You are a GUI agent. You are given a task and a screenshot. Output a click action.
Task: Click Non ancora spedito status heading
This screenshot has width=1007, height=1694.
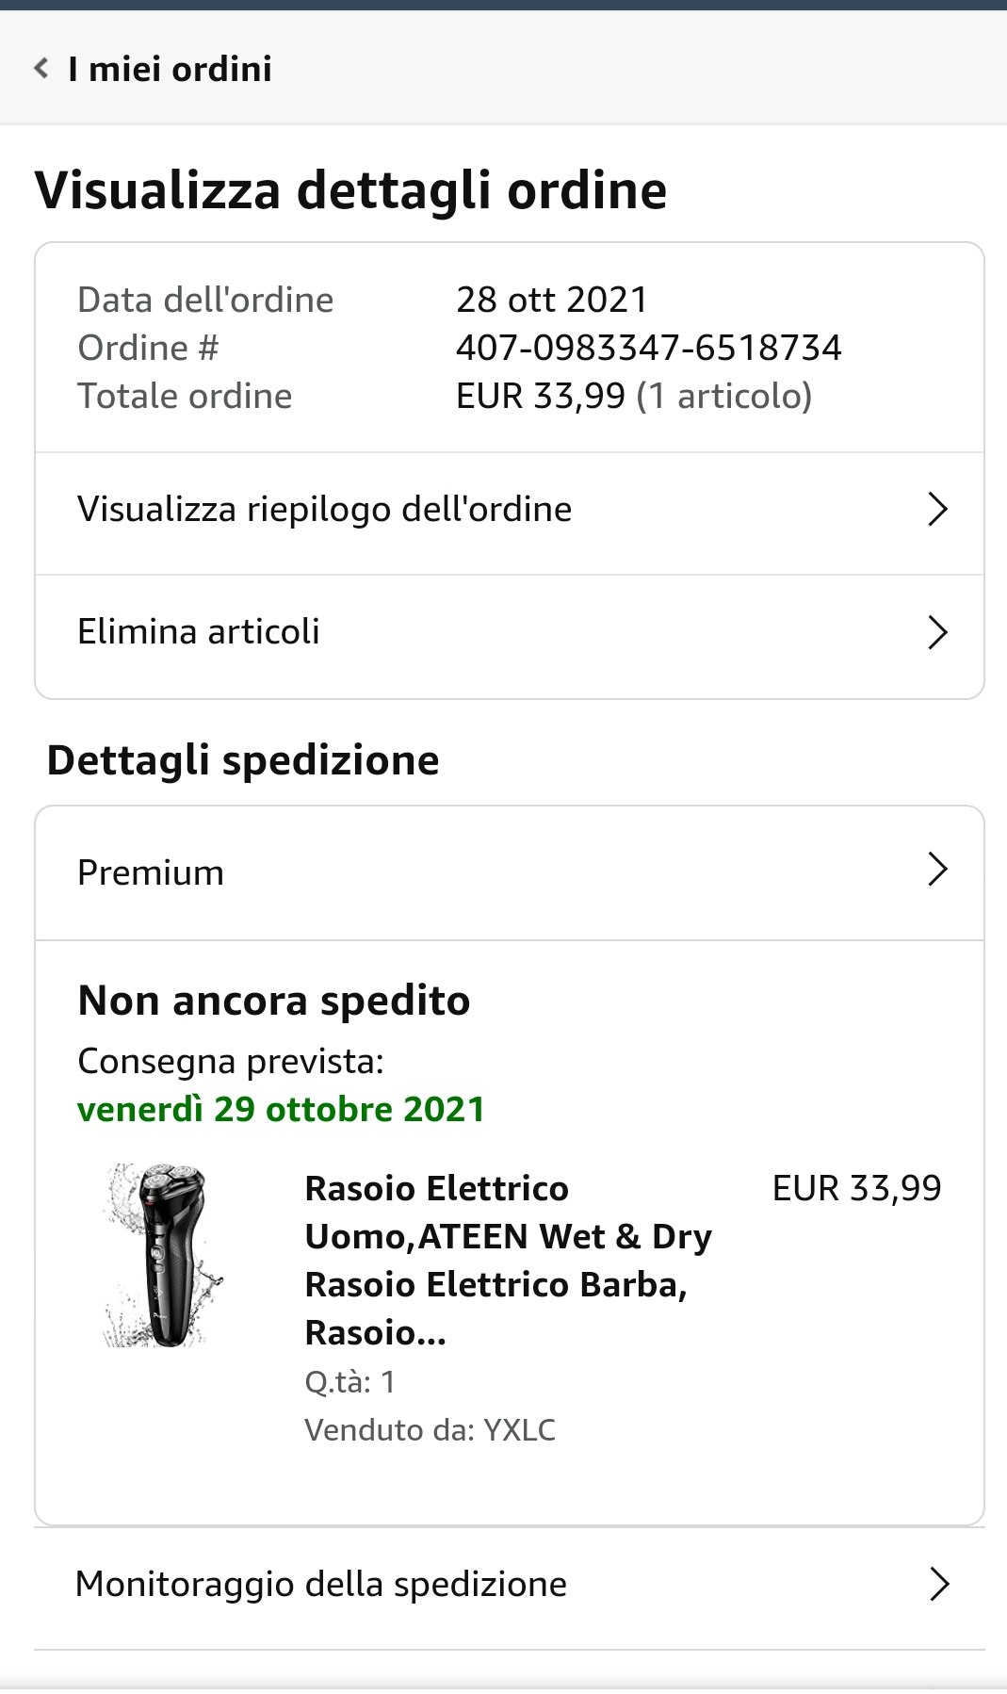(274, 1002)
